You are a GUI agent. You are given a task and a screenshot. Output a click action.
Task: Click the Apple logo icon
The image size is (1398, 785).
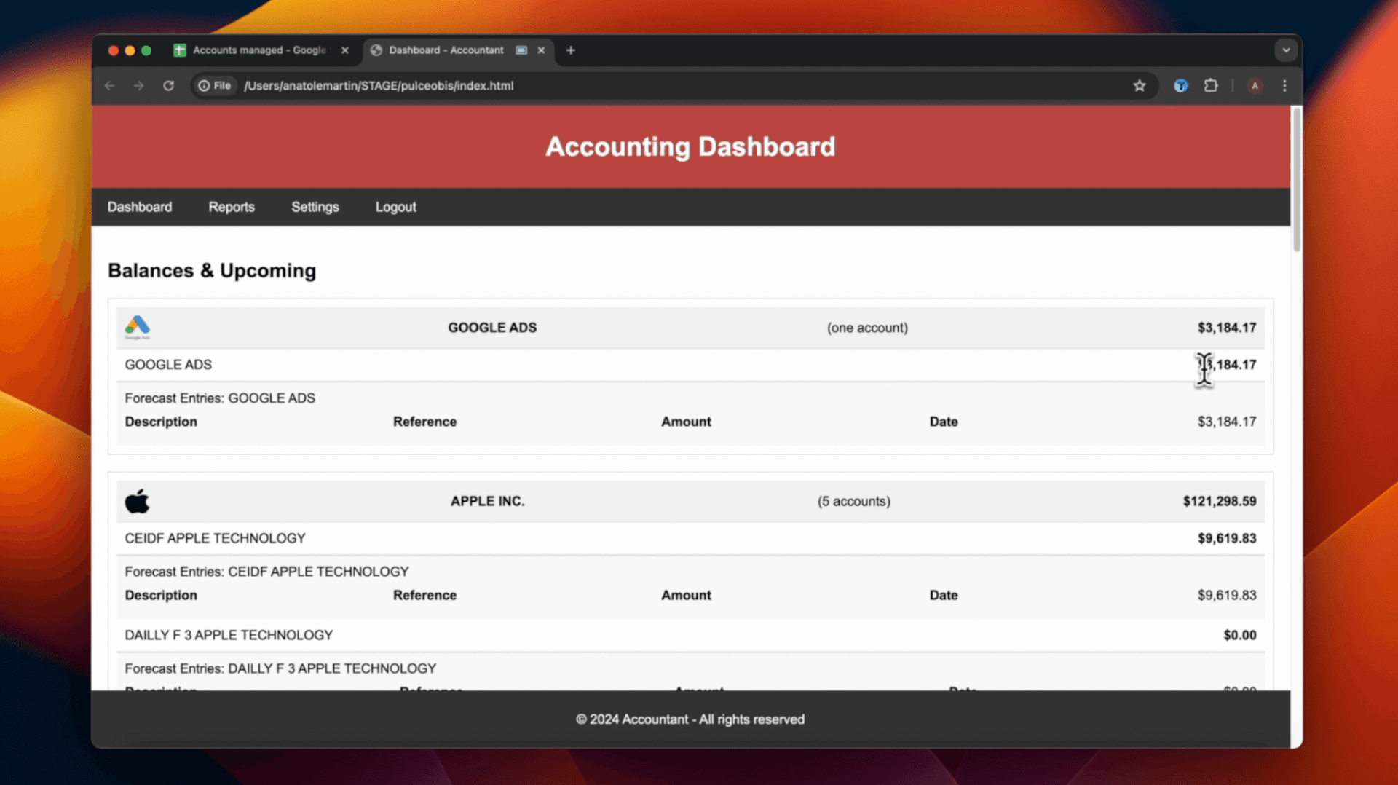(137, 501)
